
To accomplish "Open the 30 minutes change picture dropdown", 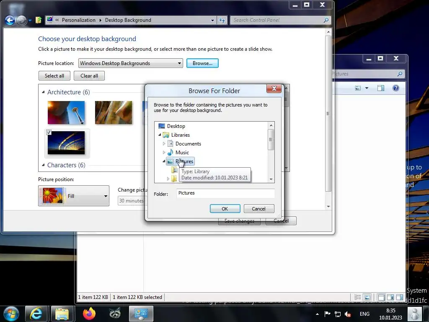I will coord(132,201).
